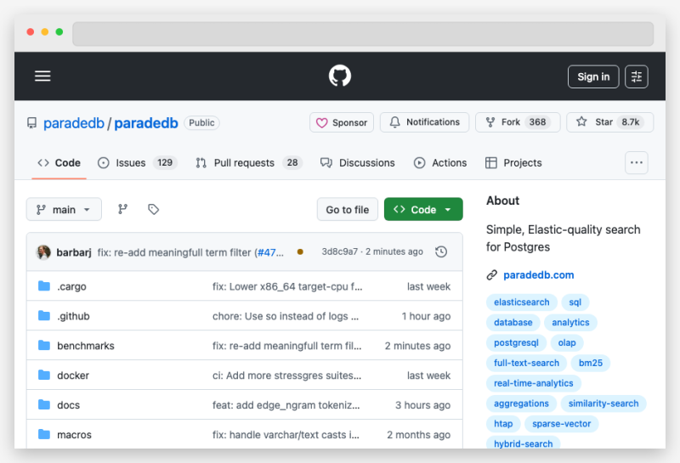The height and width of the screenshot is (463, 680).
Task: Open commit 'feat: add edge_ngram tokeniz...'
Action: 286,405
